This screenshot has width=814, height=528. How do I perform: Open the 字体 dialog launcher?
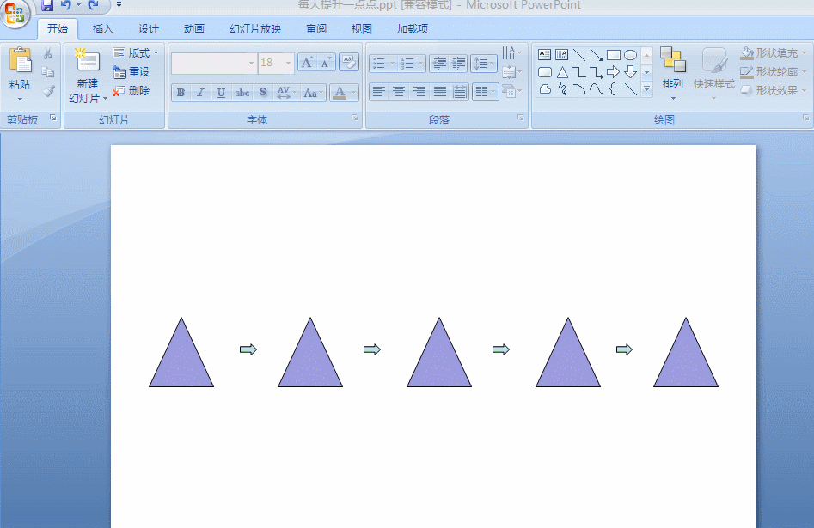pos(355,118)
